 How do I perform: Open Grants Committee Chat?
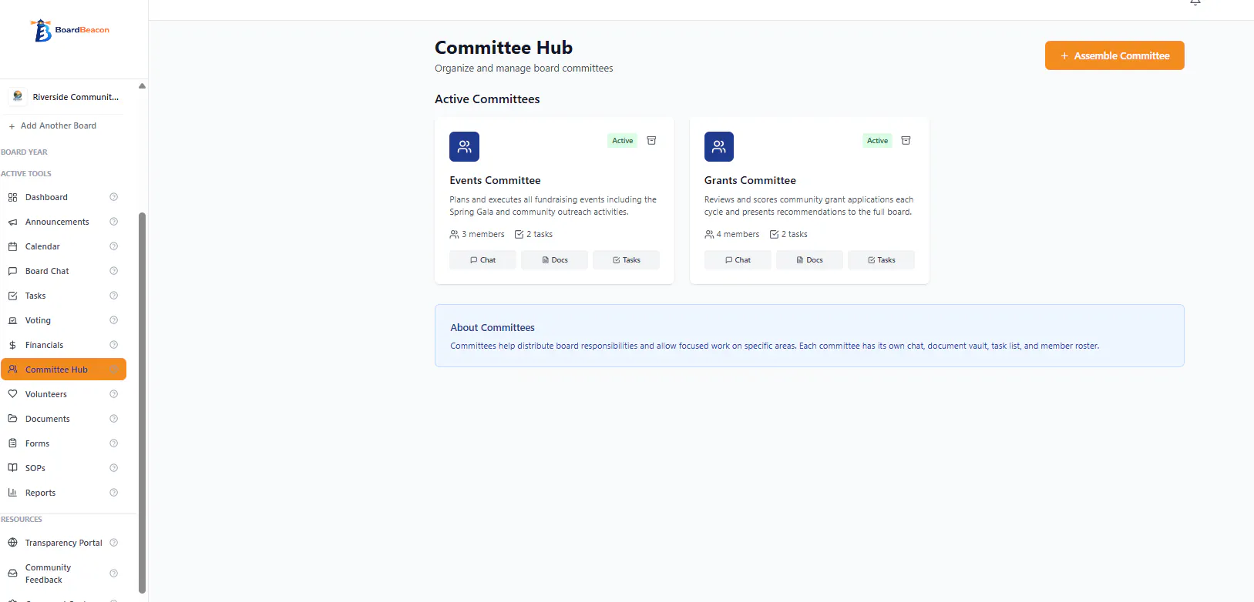coord(738,260)
